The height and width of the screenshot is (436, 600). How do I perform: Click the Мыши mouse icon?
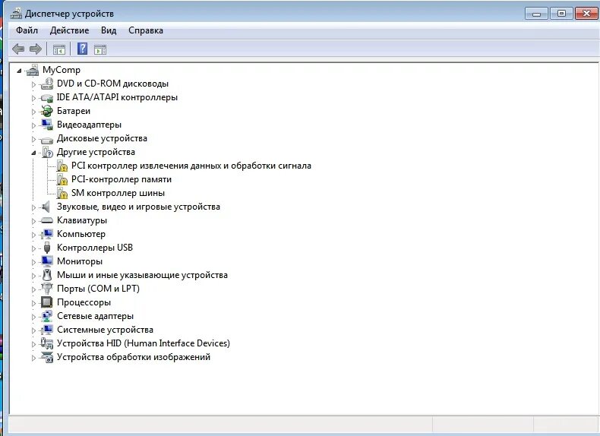pyautogui.click(x=47, y=275)
